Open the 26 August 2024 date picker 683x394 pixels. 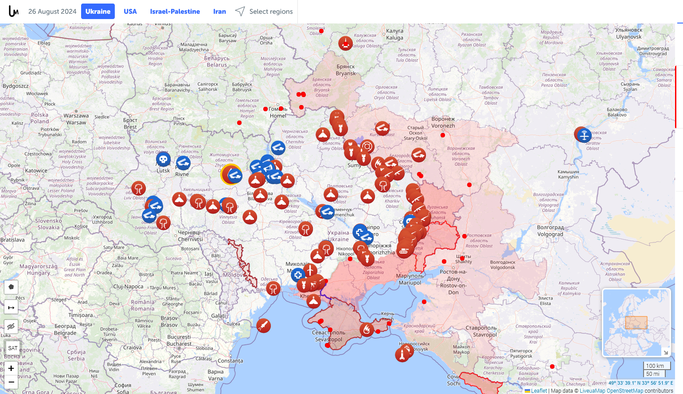[x=52, y=12]
